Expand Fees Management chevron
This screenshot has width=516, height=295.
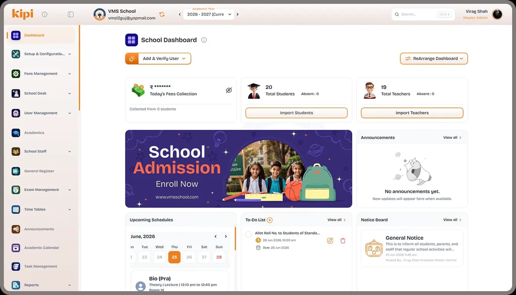point(70,74)
